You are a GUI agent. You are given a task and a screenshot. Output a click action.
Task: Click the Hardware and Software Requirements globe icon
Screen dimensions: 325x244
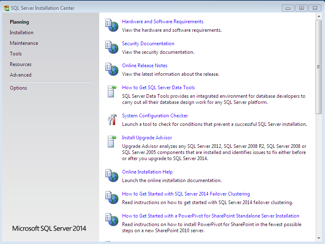coord(111,25)
